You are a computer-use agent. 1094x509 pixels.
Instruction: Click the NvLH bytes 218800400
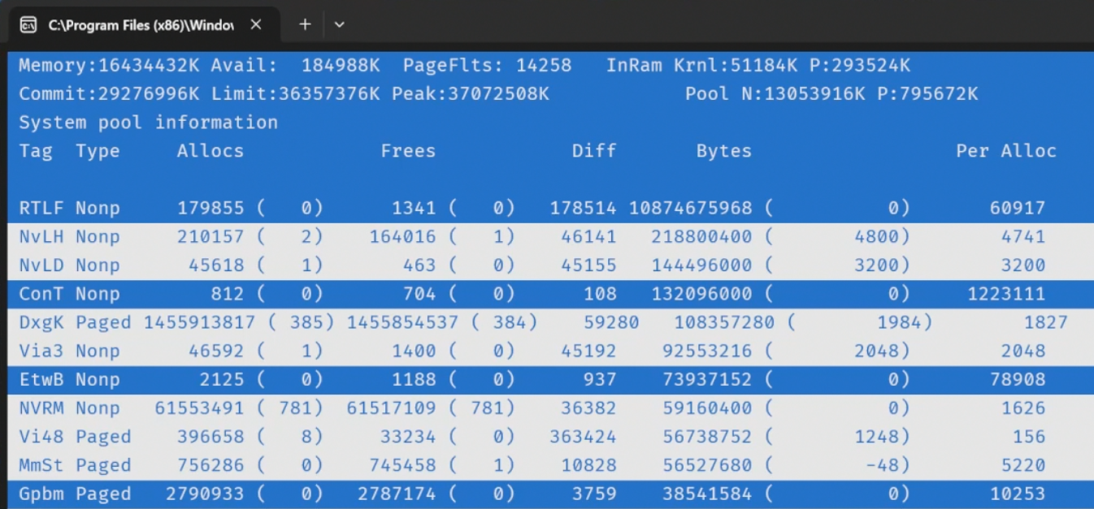click(702, 237)
